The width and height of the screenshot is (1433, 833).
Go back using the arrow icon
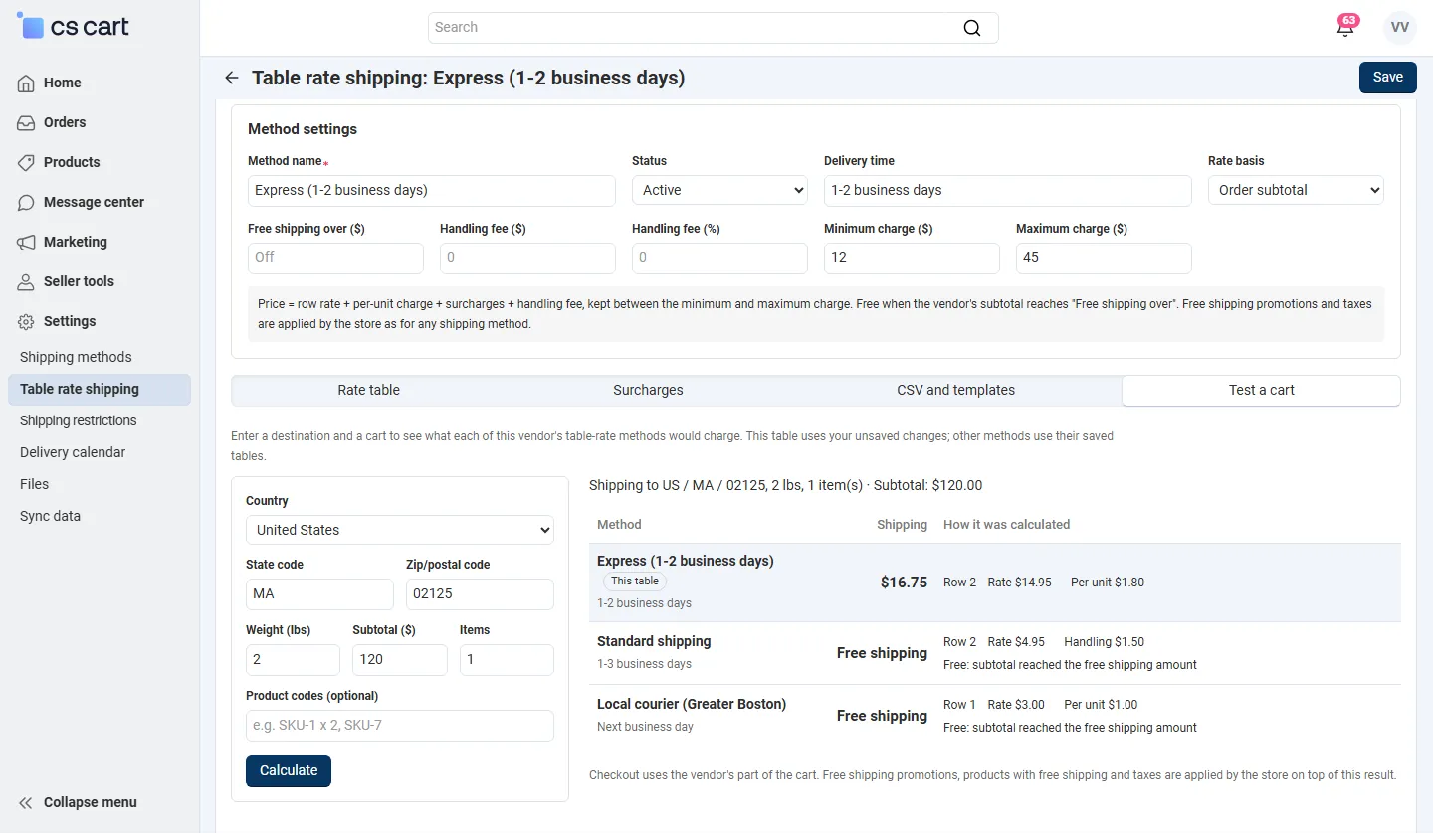pos(232,78)
